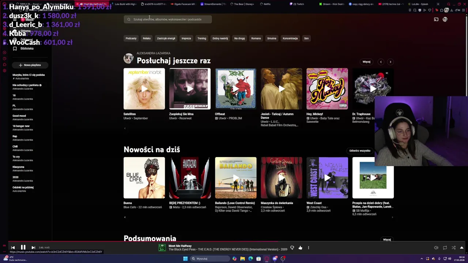The width and height of the screenshot is (468, 263).
Task: Select the Zastrzyk energii chip
Action: pyautogui.click(x=166, y=38)
